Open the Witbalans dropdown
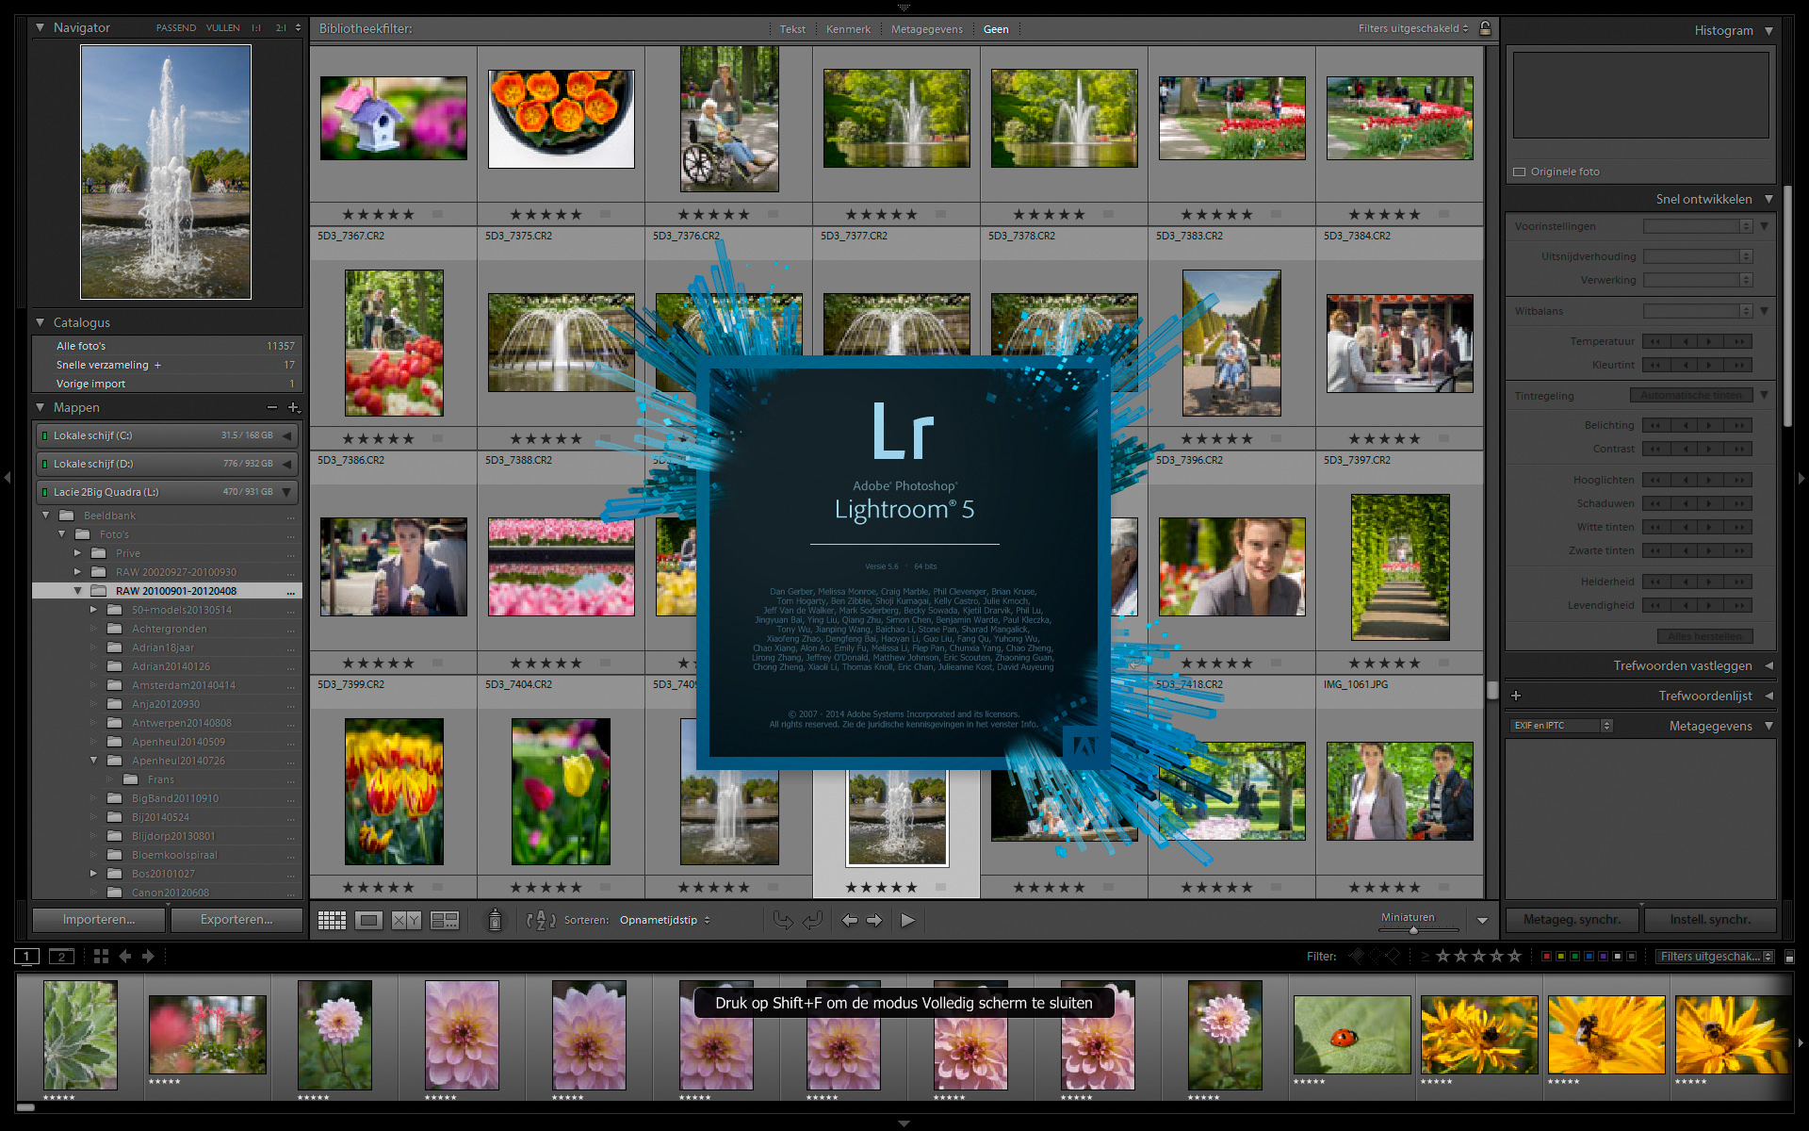Image resolution: width=1809 pixels, height=1131 pixels. click(1698, 311)
